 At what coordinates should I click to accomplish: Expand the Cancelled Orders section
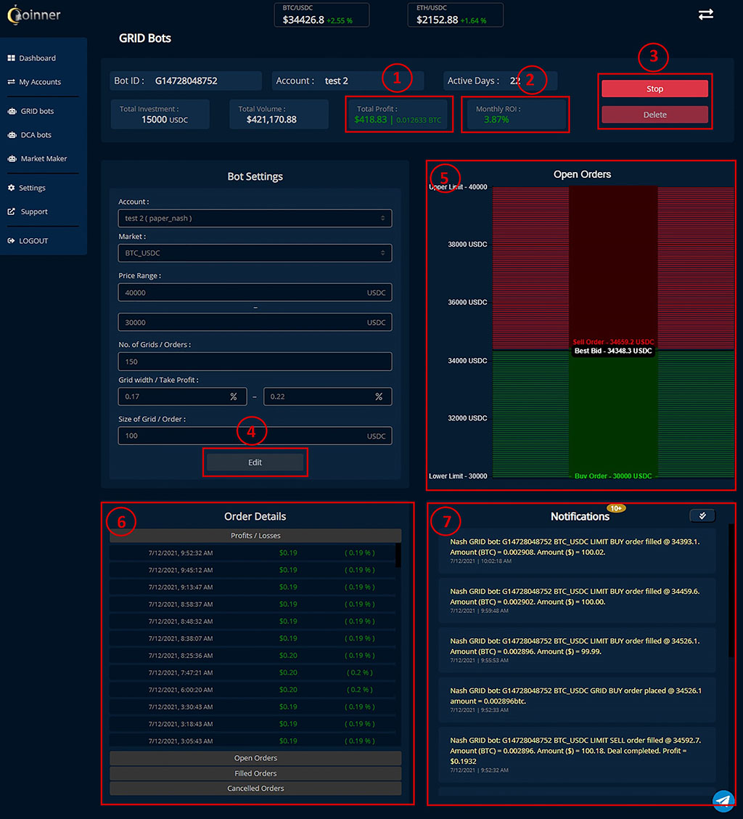click(x=255, y=789)
